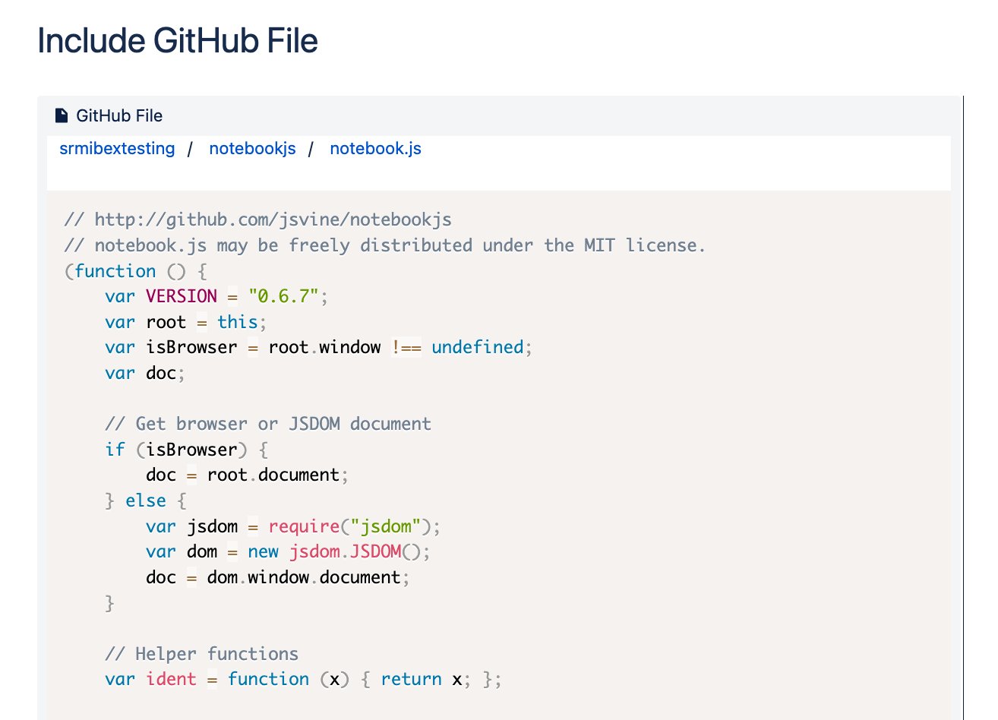Click the 'GitHub File' panel title
The width and height of the screenshot is (998, 720).
pyautogui.click(x=119, y=115)
